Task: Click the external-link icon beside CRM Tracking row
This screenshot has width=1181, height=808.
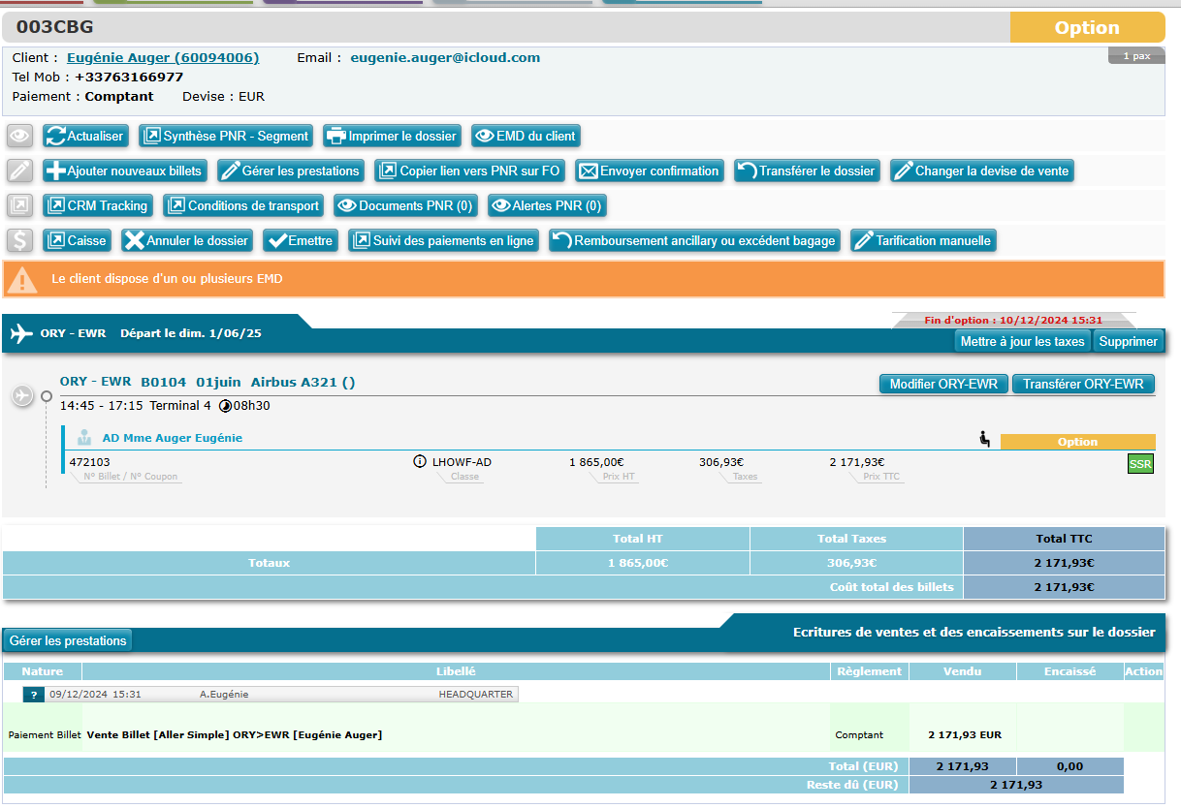Action: click(x=19, y=206)
